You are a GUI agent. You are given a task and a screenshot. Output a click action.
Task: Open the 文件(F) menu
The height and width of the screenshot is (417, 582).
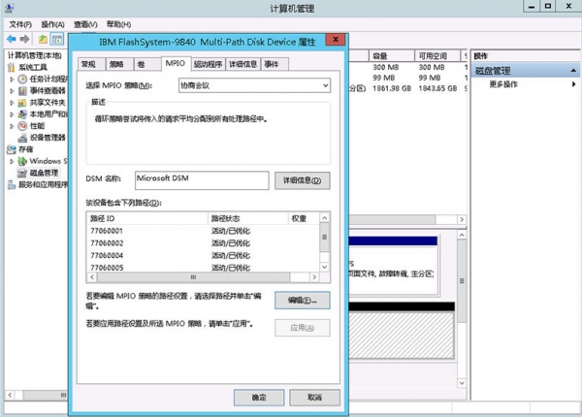pos(20,24)
